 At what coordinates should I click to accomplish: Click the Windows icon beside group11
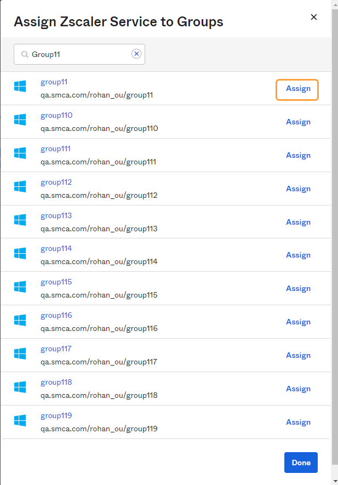coord(20,86)
